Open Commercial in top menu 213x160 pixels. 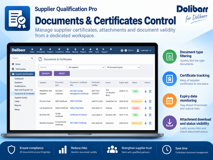(59, 50)
